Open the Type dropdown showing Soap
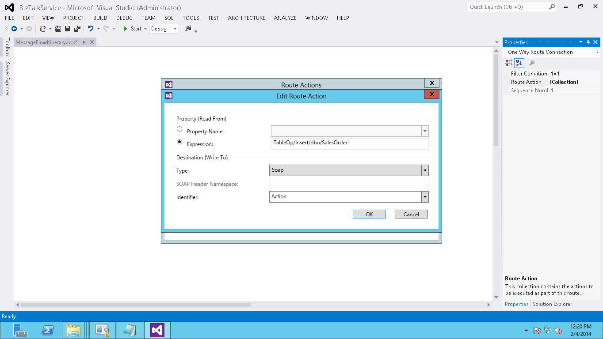This screenshot has height=339, width=603. (x=425, y=170)
